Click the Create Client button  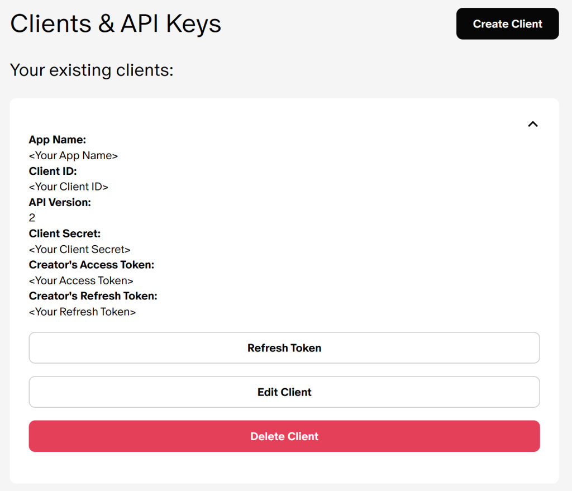507,24
